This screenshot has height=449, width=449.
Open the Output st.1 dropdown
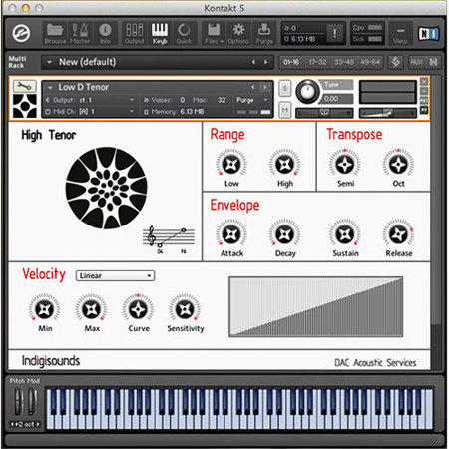(x=90, y=100)
